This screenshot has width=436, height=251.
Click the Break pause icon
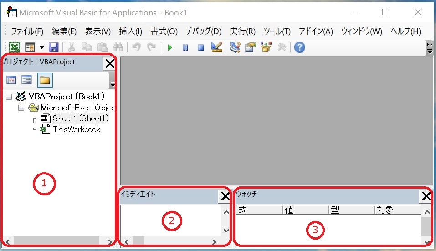pos(185,47)
